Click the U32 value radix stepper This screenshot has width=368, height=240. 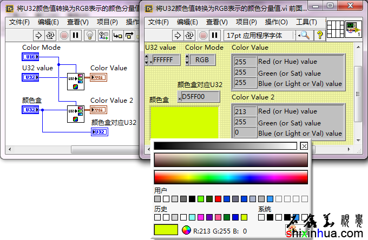tap(148, 60)
